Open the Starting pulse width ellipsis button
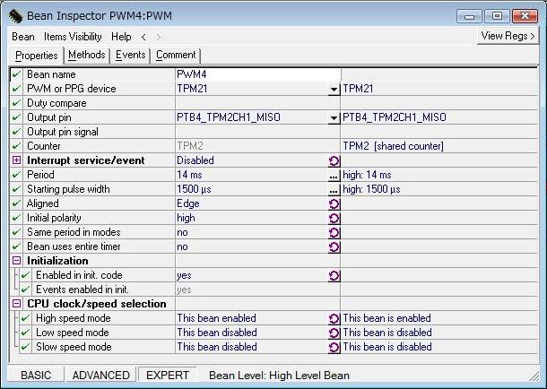The width and height of the screenshot is (547, 389). click(334, 190)
